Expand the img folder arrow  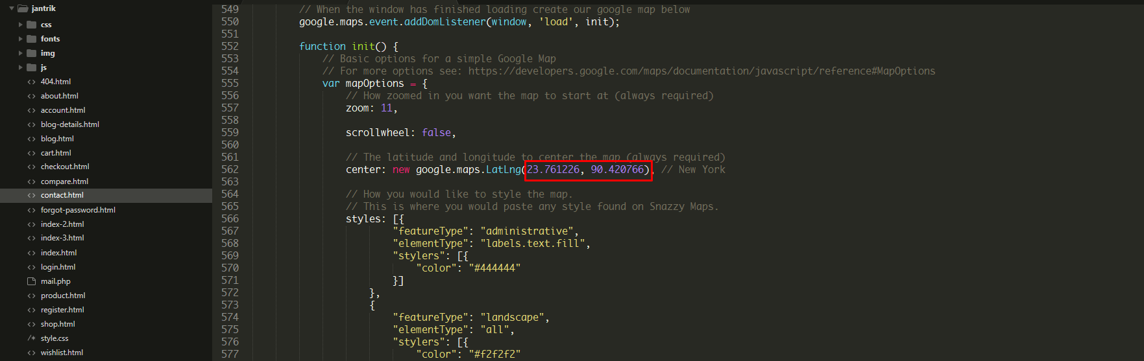(x=21, y=53)
